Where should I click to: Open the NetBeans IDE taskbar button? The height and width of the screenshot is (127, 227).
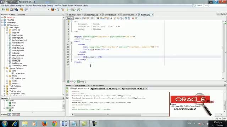[65, 123]
